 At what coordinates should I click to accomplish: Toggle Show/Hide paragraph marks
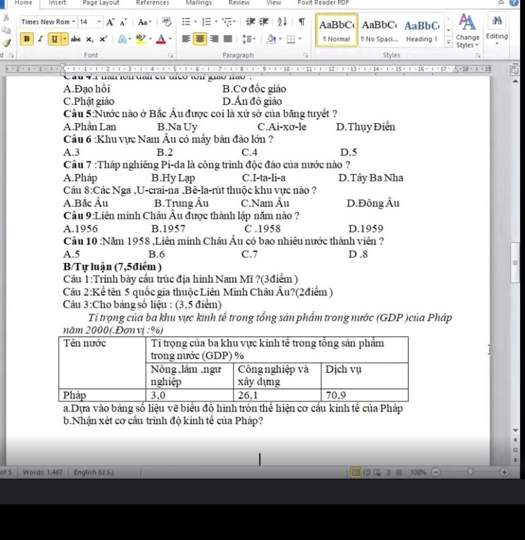click(x=301, y=22)
